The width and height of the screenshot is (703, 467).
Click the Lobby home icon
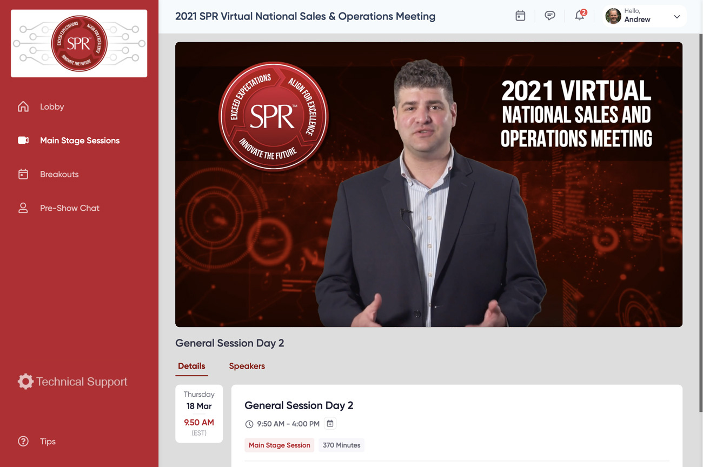[23, 106]
